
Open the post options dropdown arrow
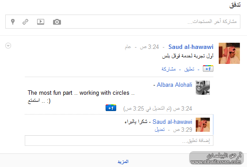coord(8,45)
